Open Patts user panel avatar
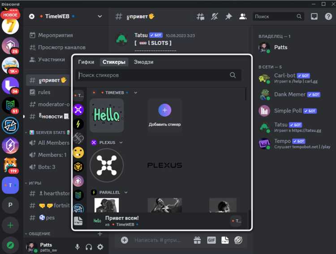 31,247
